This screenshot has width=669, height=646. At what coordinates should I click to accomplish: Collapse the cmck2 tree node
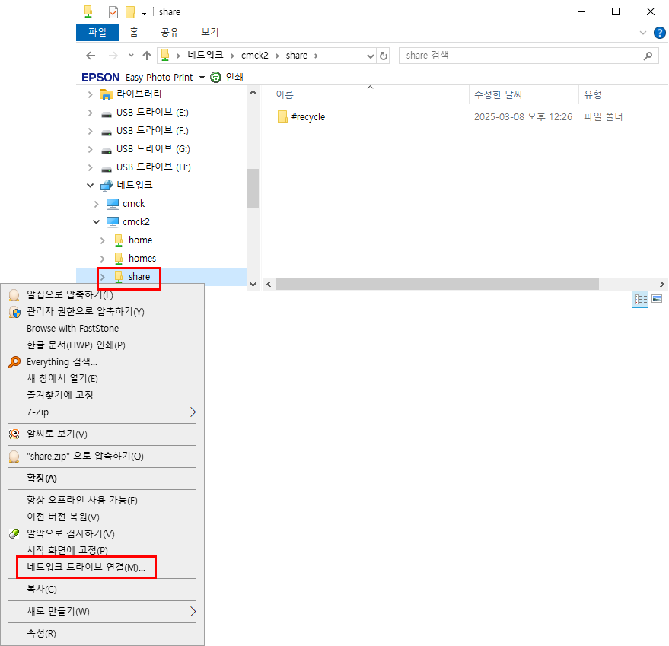97,222
